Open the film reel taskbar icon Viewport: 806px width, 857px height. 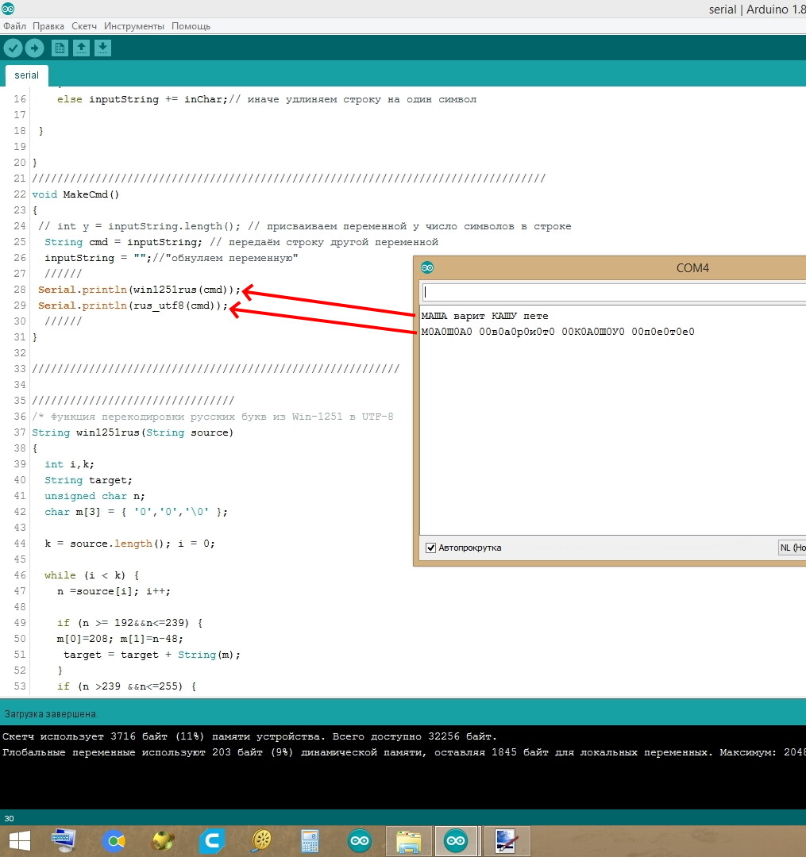[262, 840]
